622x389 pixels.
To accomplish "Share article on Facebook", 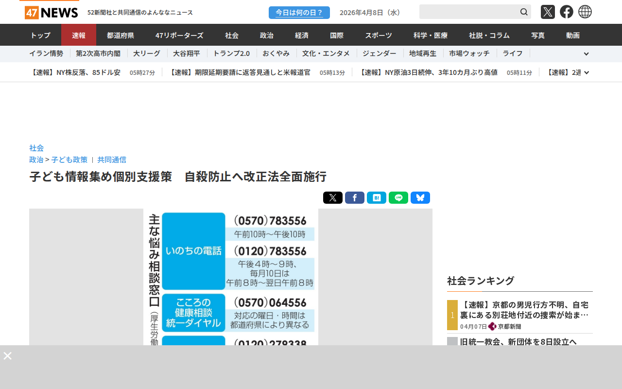I will tap(354, 198).
